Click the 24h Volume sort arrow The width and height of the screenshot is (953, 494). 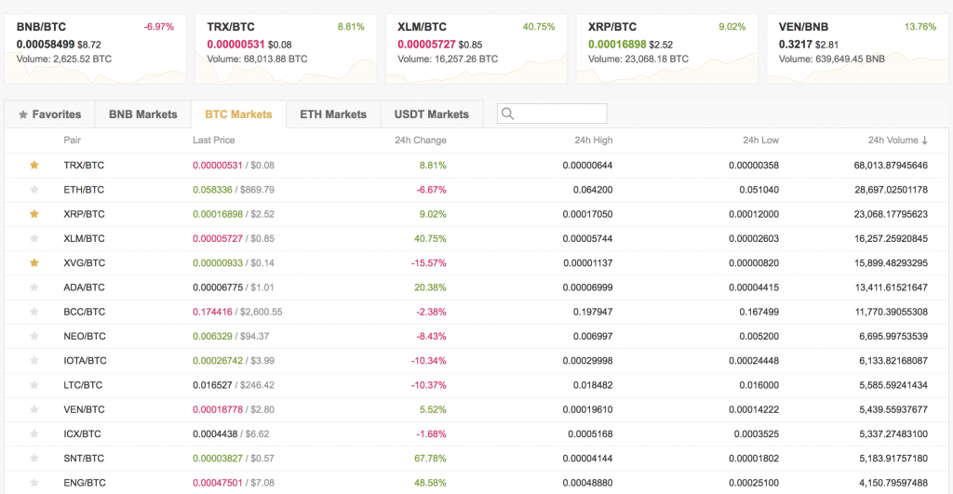924,140
